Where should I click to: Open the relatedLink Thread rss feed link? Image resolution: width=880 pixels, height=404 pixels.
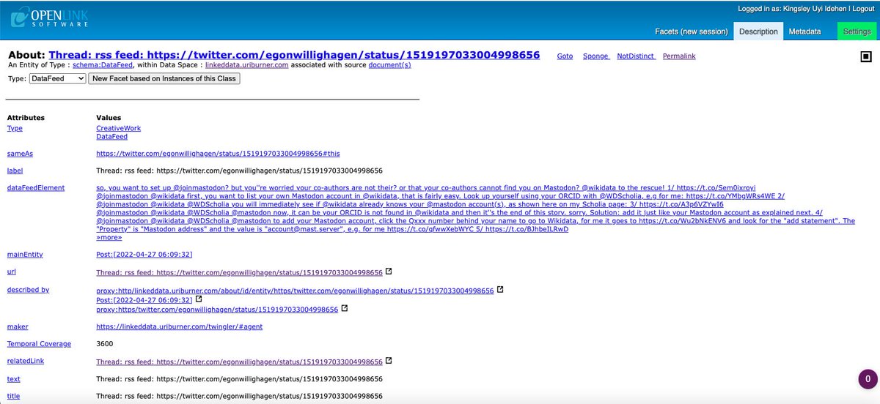tap(240, 362)
